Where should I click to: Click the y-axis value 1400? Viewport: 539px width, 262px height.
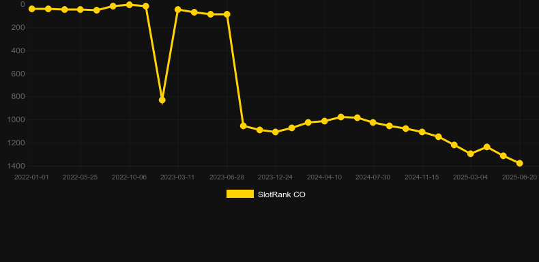click(x=16, y=166)
